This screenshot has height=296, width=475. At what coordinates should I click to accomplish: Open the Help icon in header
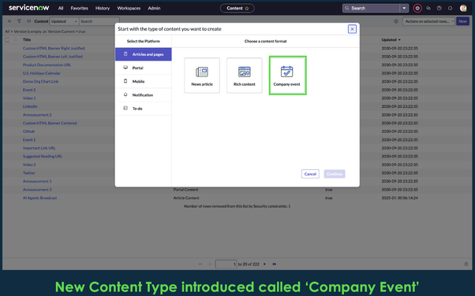point(439,8)
